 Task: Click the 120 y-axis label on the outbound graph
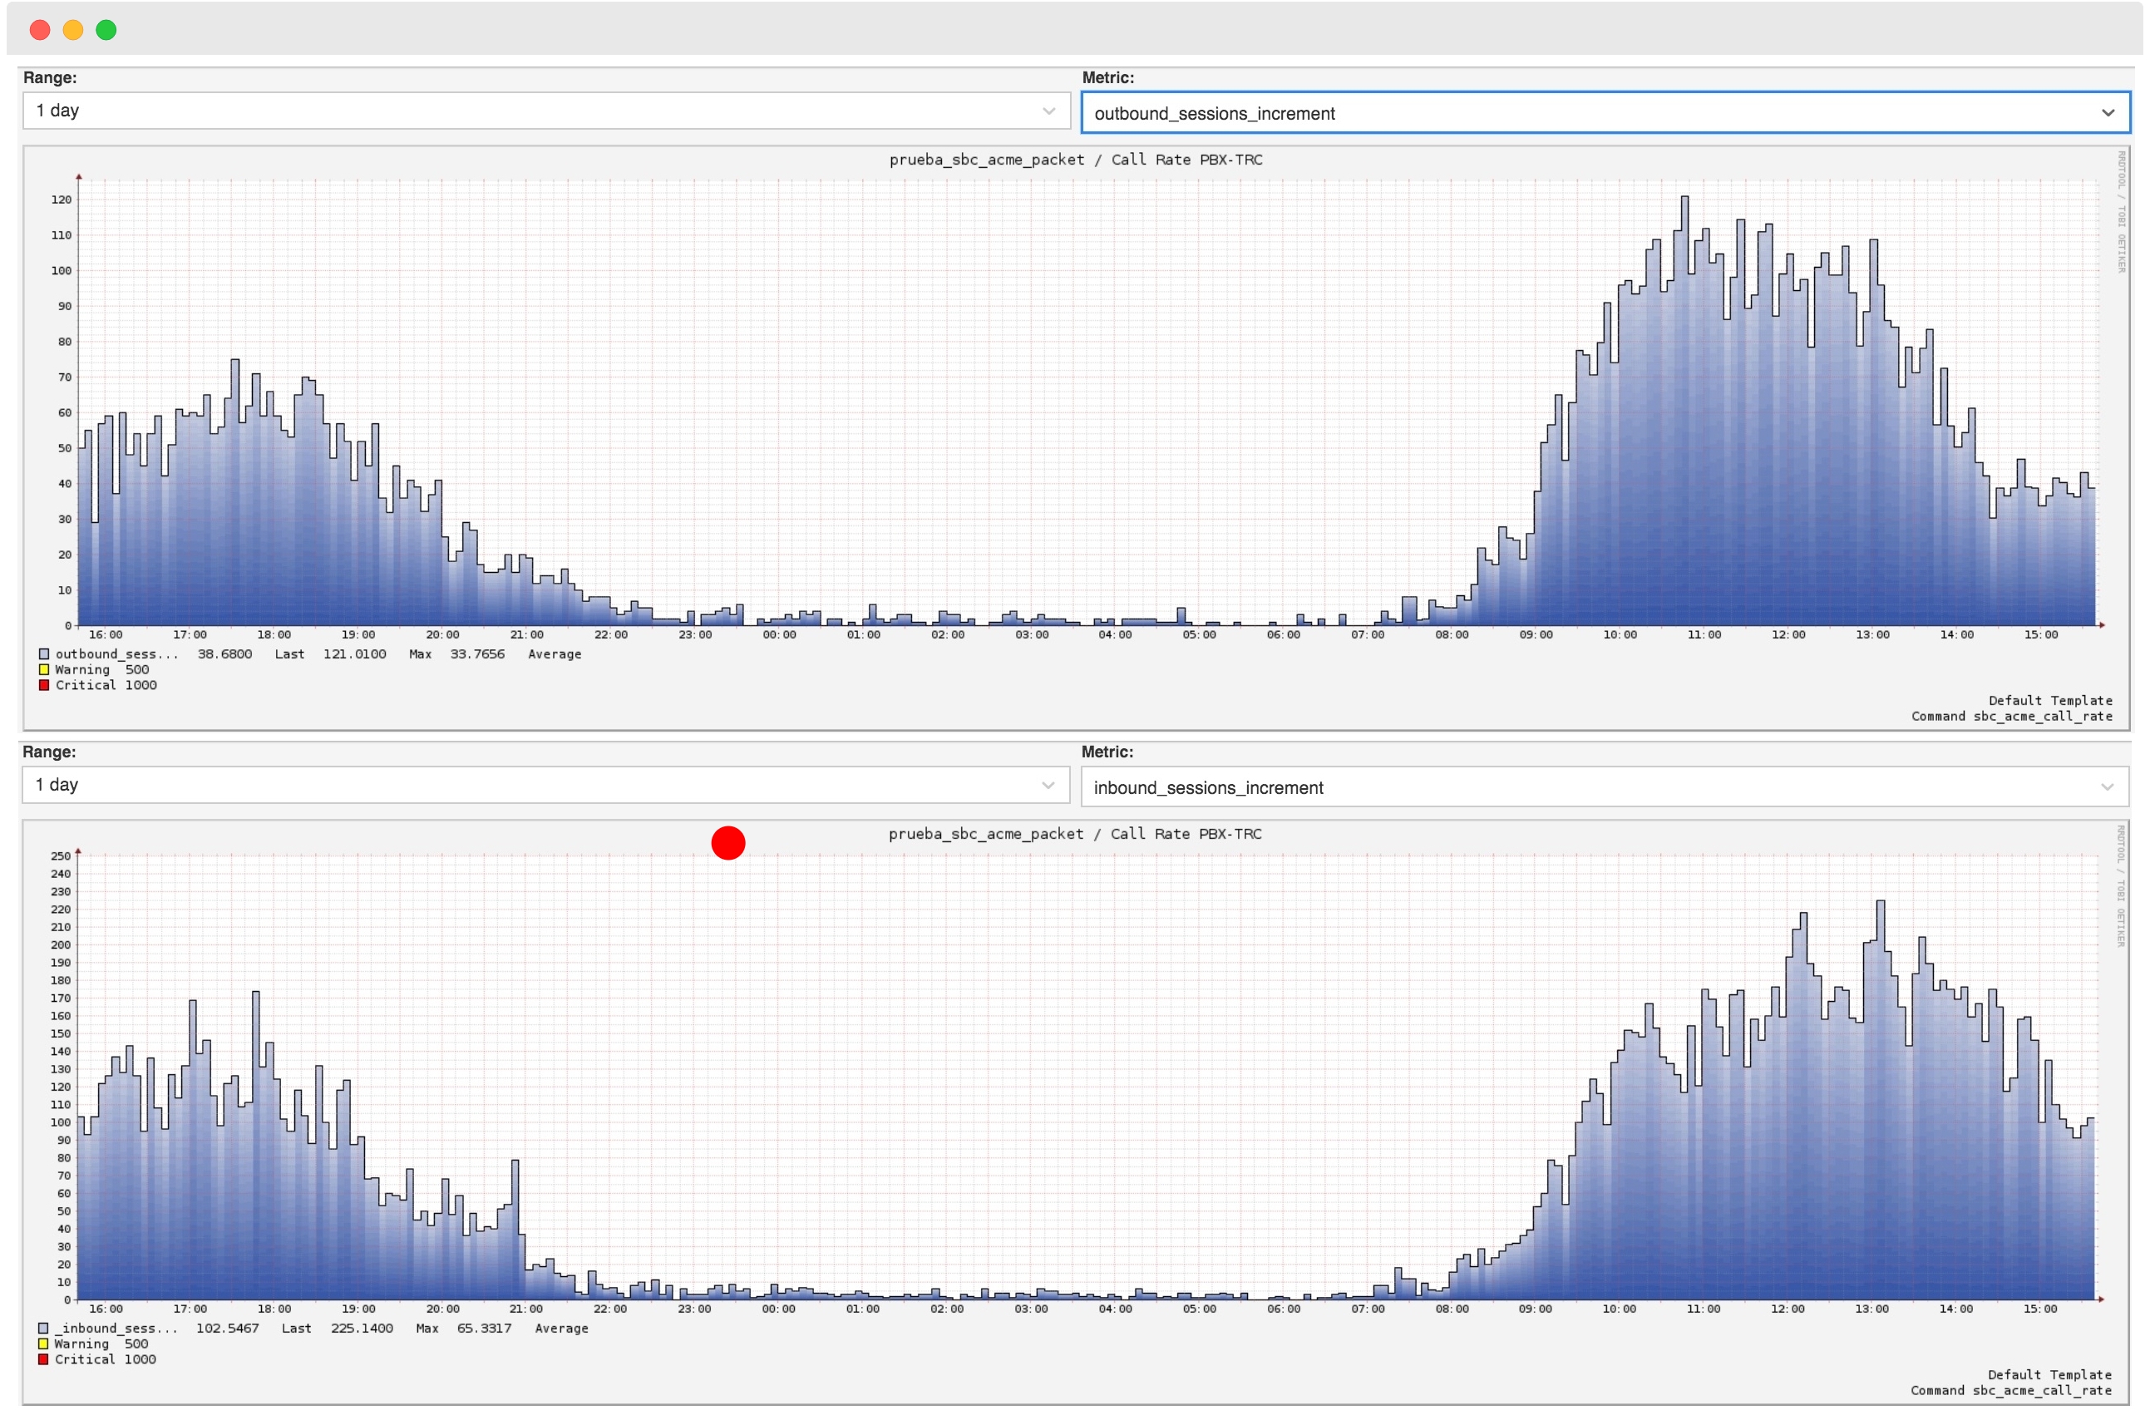pos(61,200)
